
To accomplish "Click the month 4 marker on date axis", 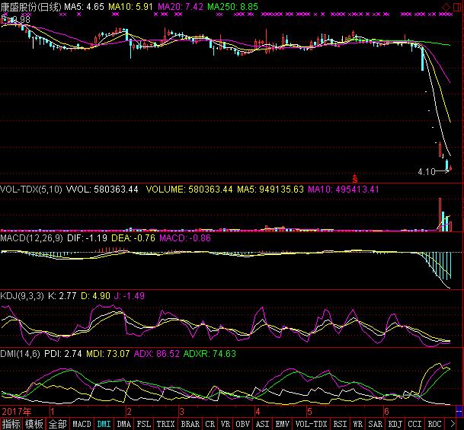I will (258, 412).
